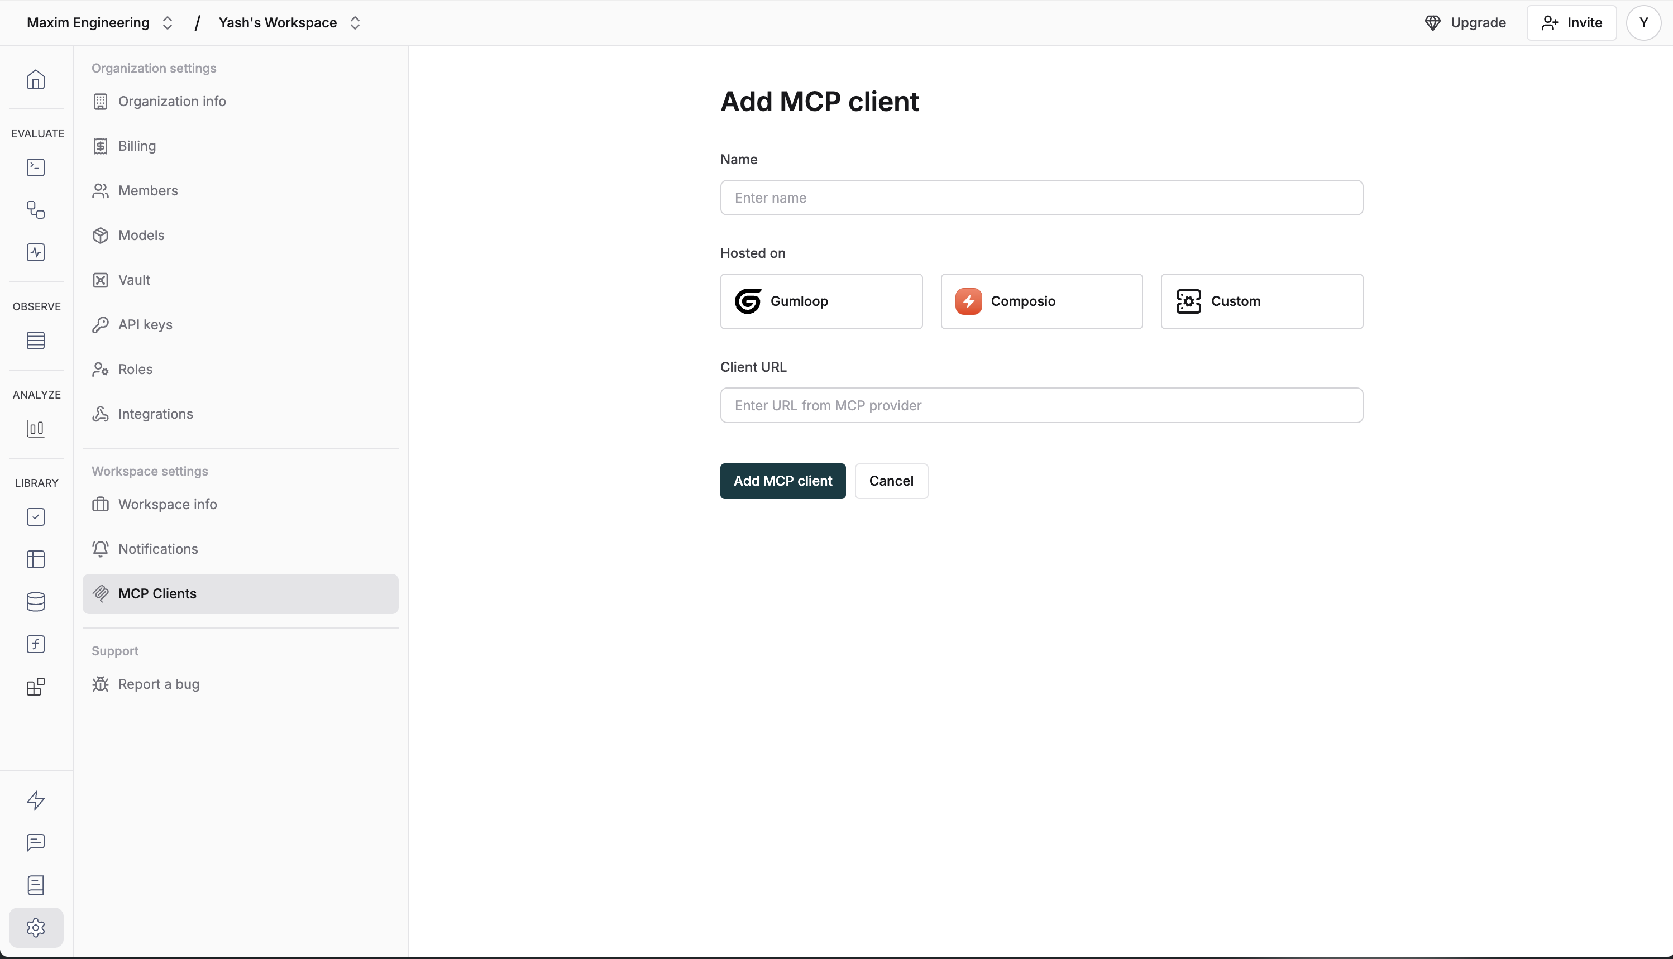The height and width of the screenshot is (959, 1673).
Task: Open the feedback chat icon near sidebar bottom
Action: coord(35,842)
